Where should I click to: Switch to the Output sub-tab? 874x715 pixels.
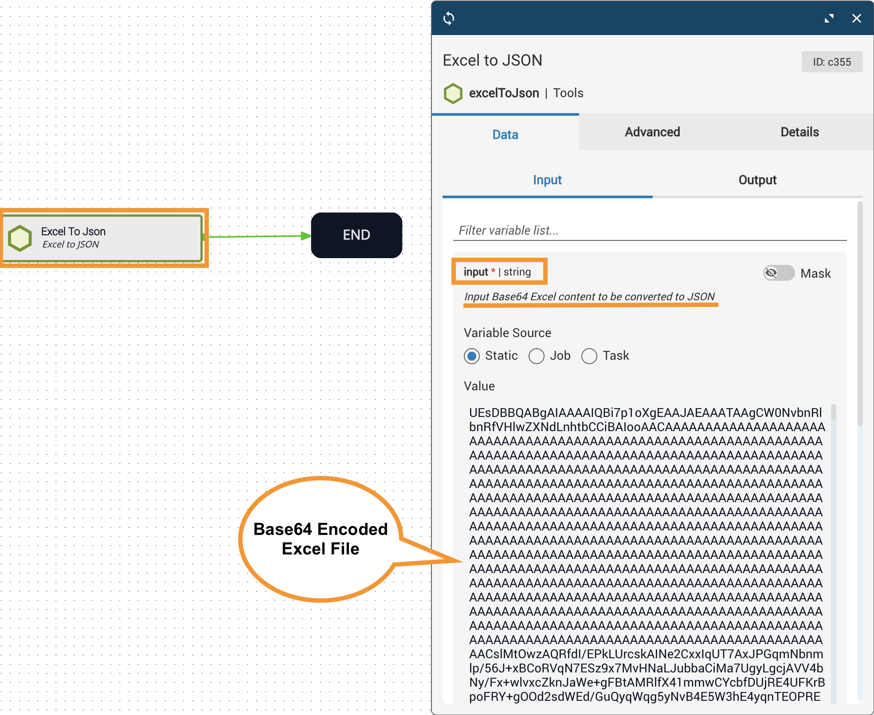point(757,180)
